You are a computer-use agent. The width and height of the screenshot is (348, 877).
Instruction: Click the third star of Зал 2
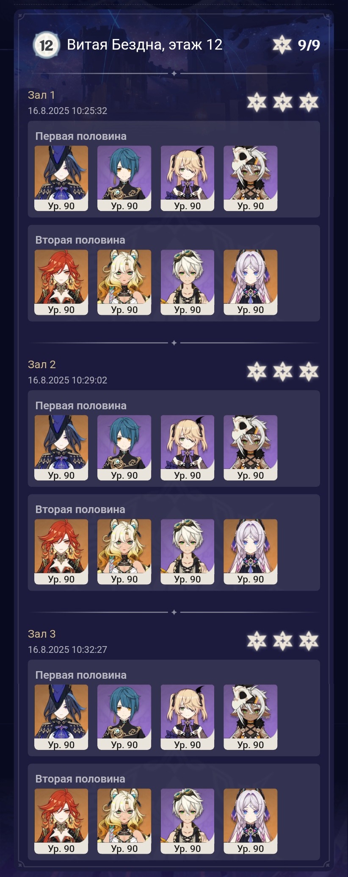[x=309, y=372]
